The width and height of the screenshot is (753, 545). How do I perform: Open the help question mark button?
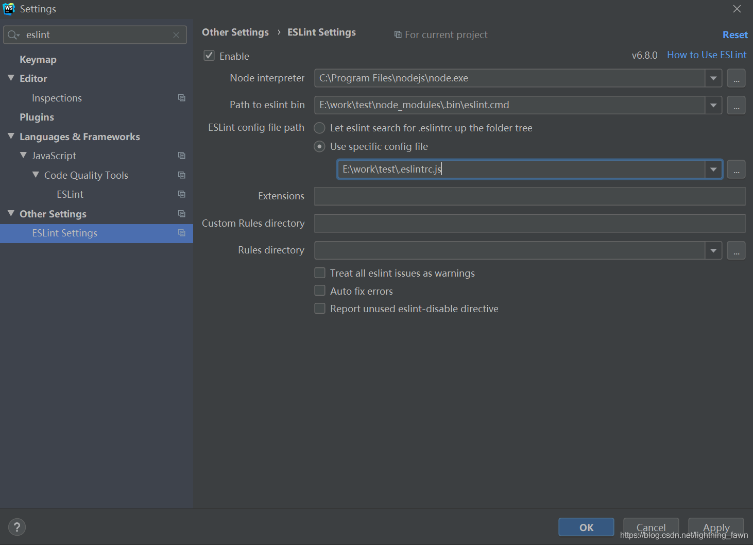point(17,527)
